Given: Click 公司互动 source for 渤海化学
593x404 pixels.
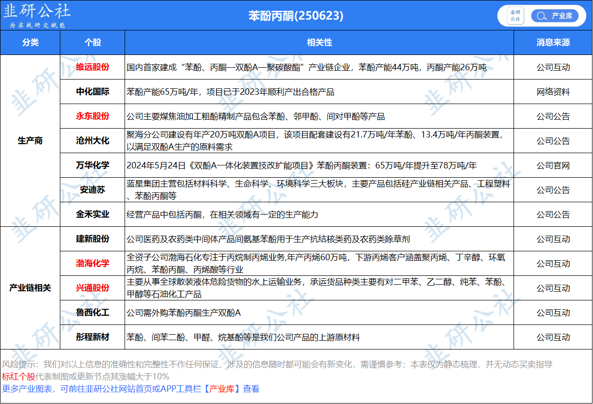Looking at the screenshot, I should [x=553, y=264].
